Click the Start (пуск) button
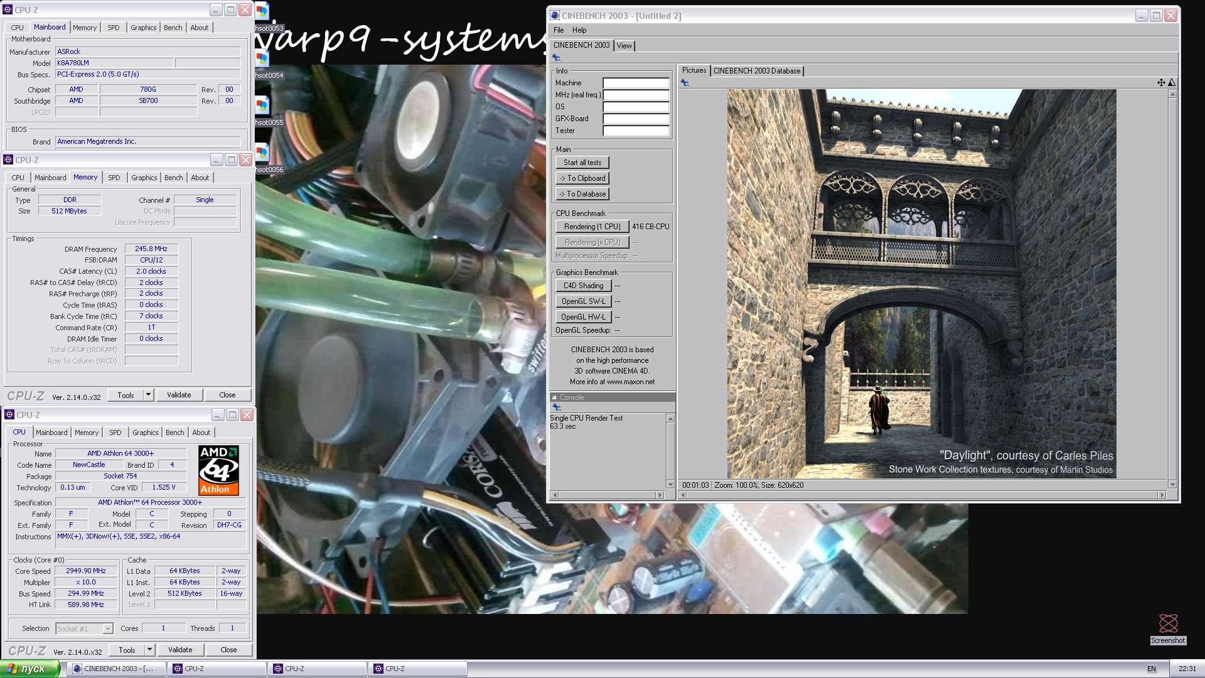Image resolution: width=1205 pixels, height=678 pixels. pyautogui.click(x=29, y=669)
